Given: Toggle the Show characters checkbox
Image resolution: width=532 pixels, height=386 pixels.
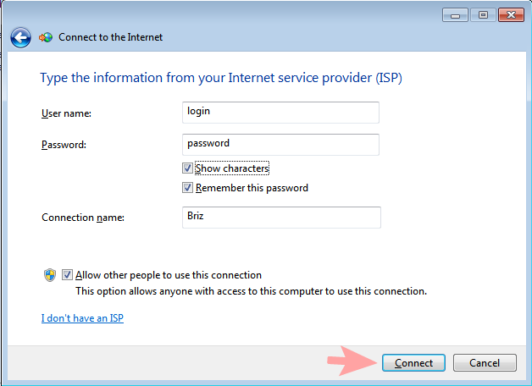Looking at the screenshot, I should [x=187, y=168].
